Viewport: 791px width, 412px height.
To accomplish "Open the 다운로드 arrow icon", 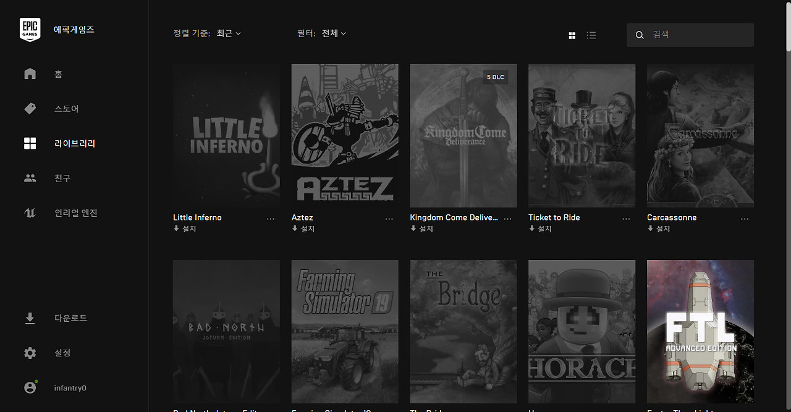I will 30,318.
